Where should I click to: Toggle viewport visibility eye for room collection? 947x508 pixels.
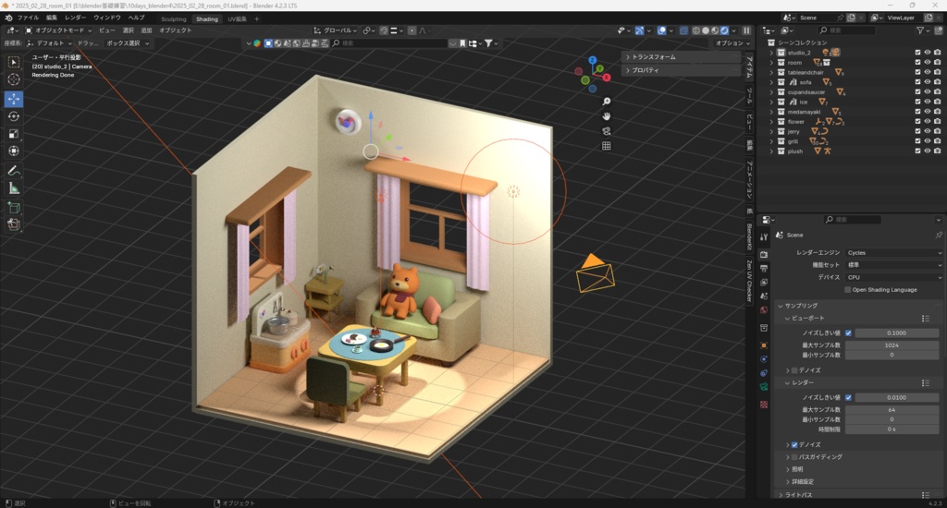(927, 62)
